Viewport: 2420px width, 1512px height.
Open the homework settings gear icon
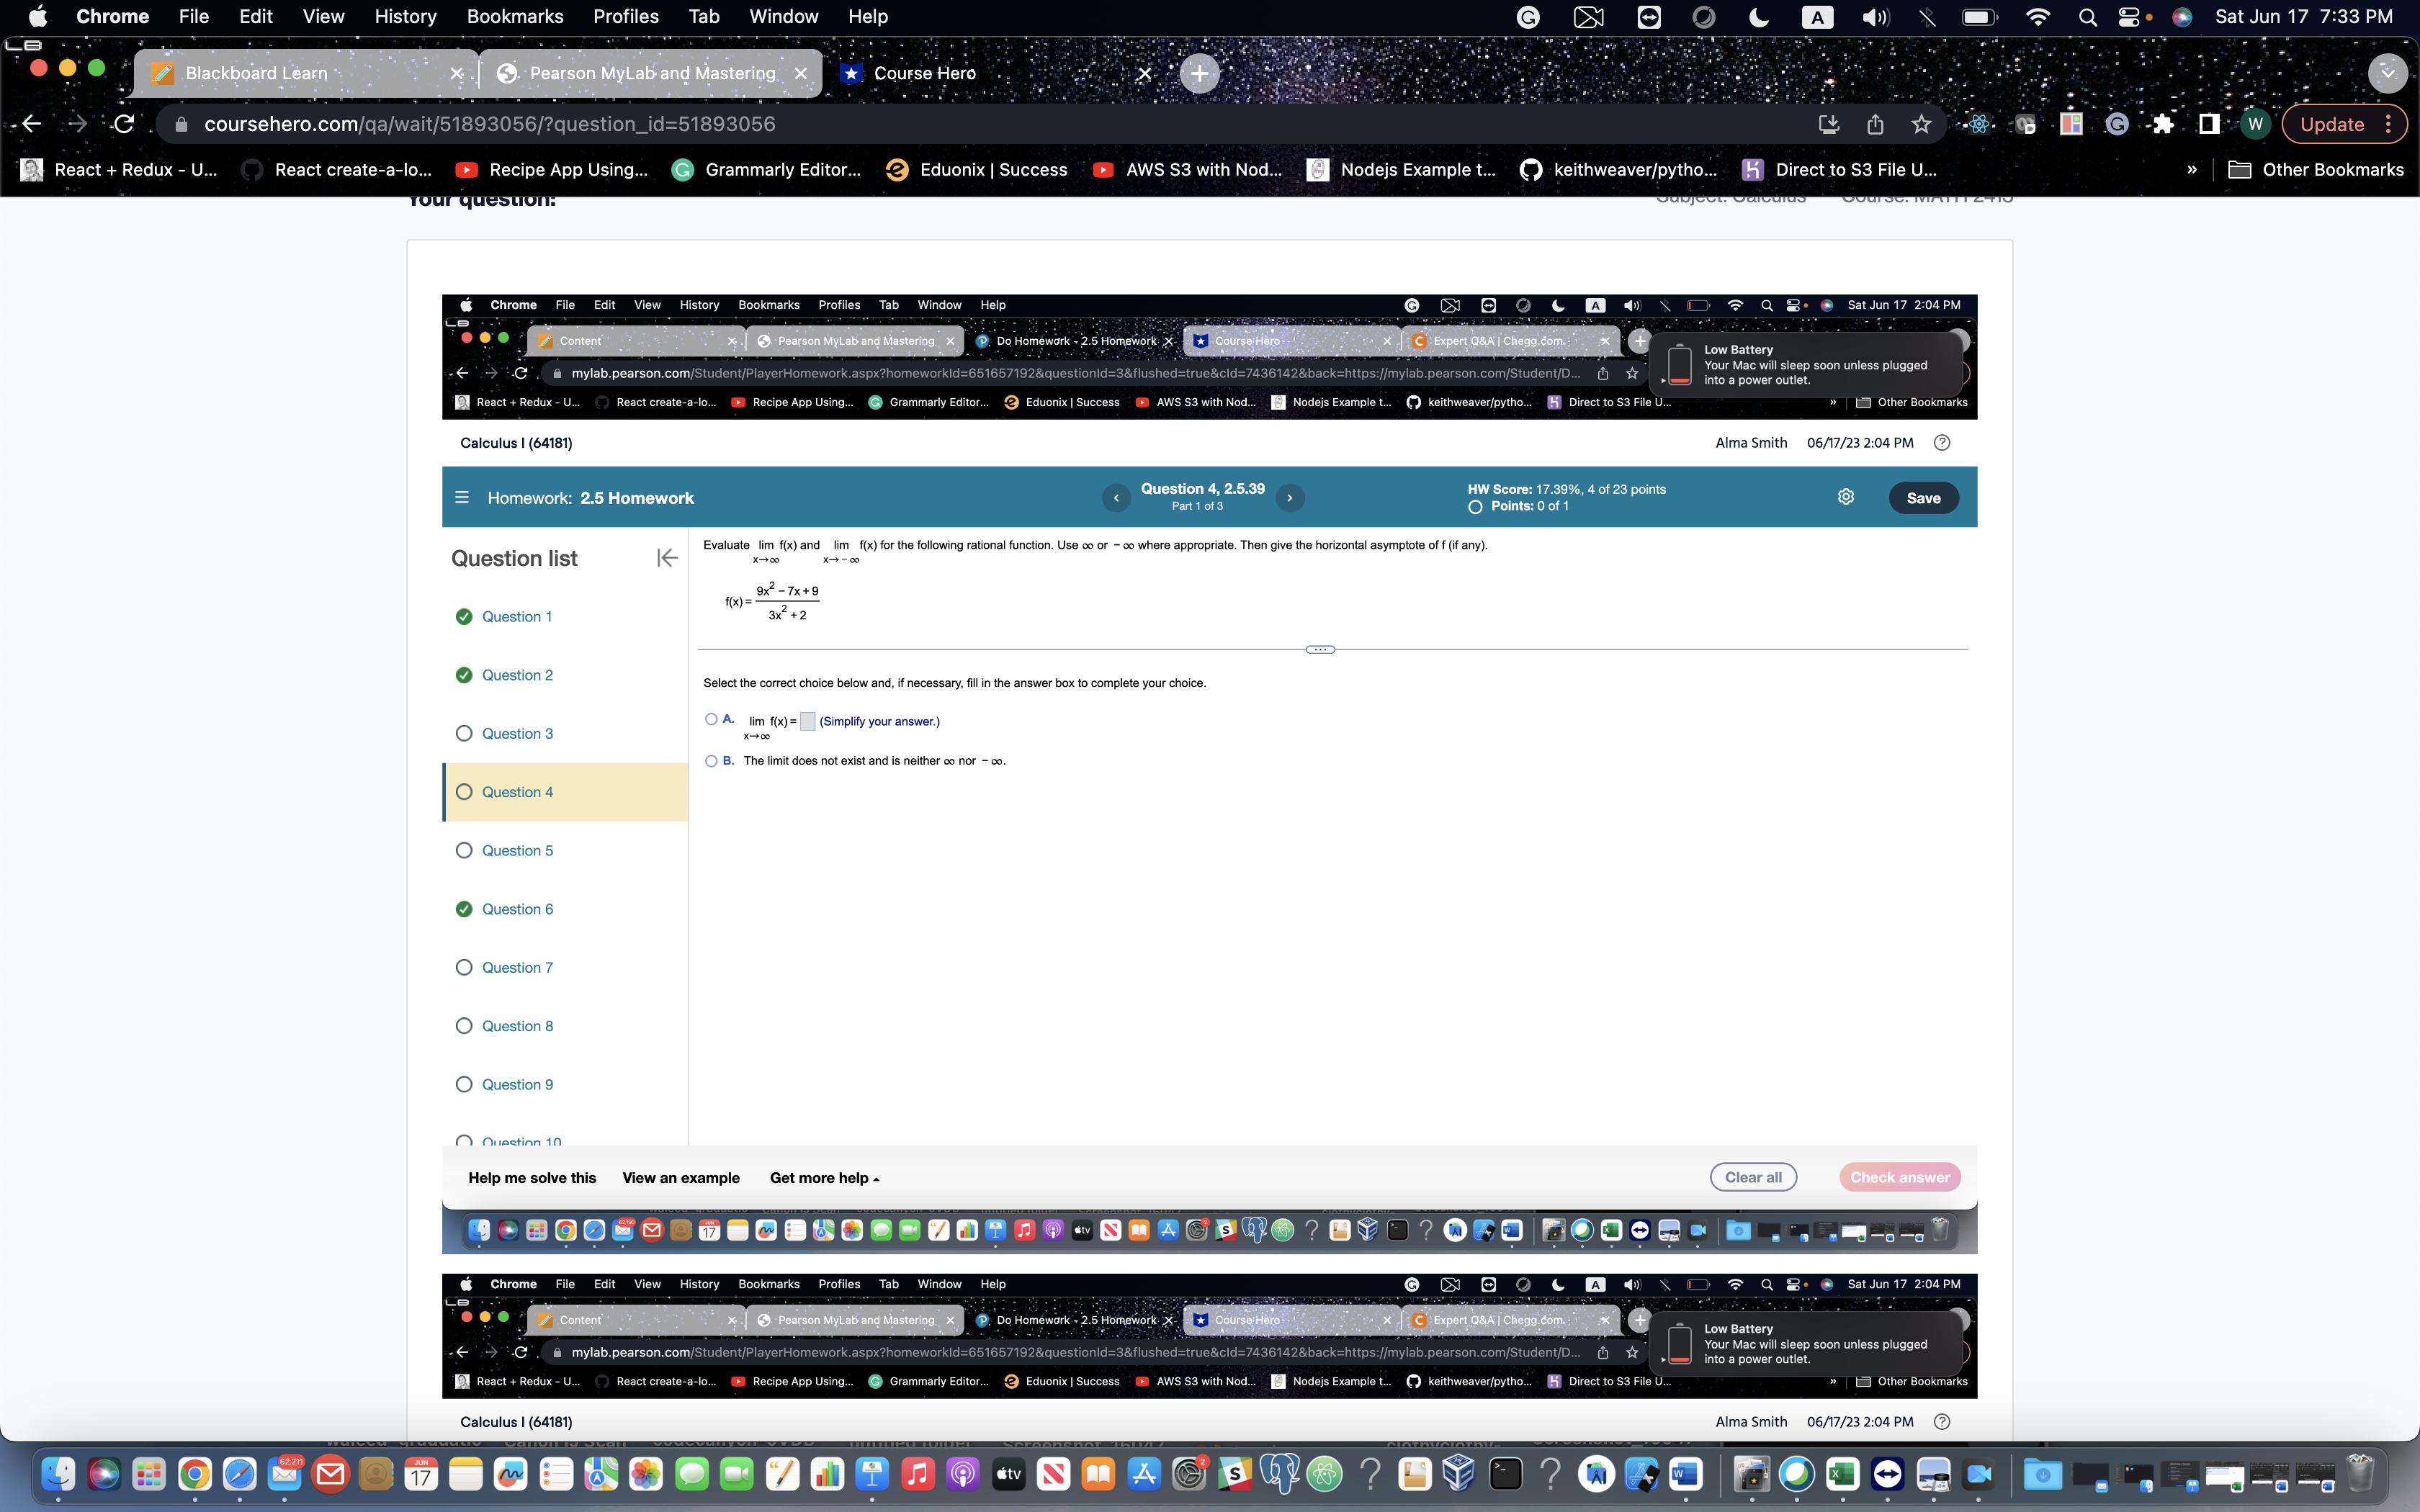(x=1845, y=496)
